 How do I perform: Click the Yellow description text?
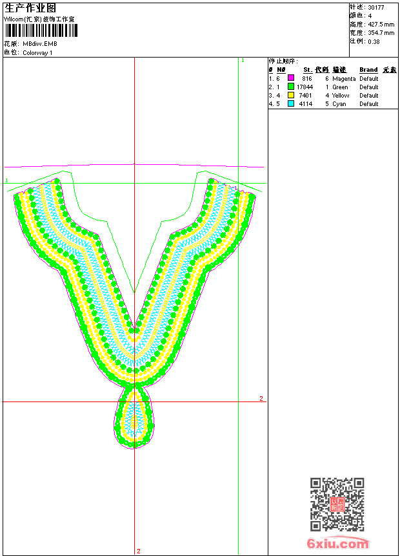[341, 96]
